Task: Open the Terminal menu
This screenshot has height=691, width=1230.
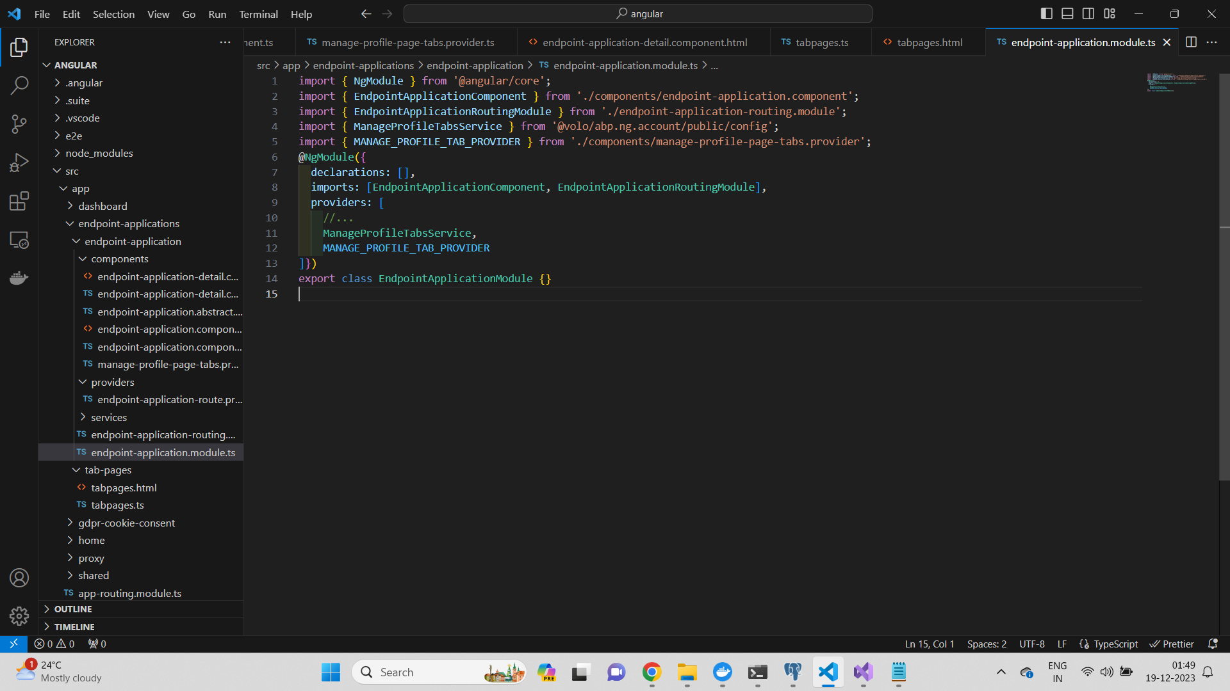Action: click(258, 14)
